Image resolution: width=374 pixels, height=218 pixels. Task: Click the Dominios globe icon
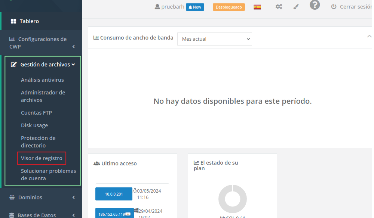[x=12, y=197]
